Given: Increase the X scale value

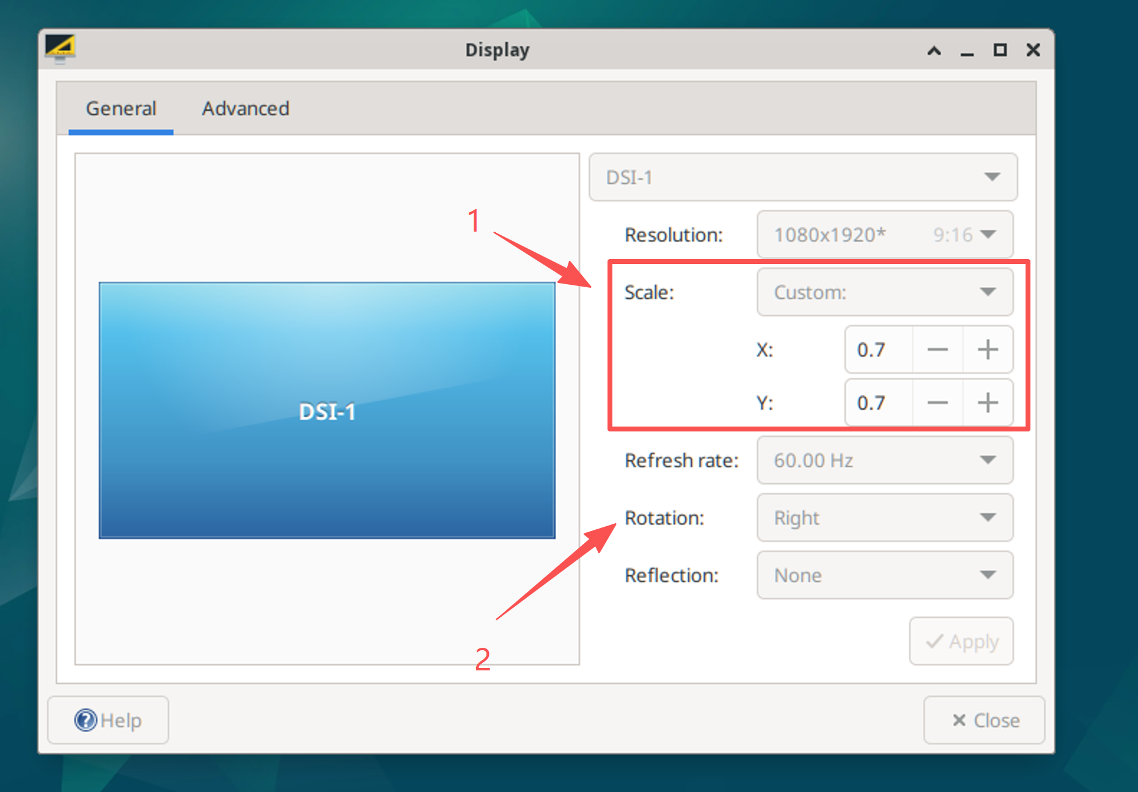Looking at the screenshot, I should point(988,350).
